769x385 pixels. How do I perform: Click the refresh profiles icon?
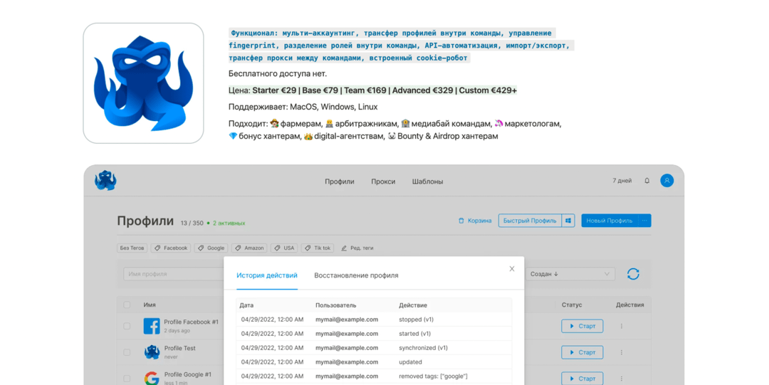633,274
